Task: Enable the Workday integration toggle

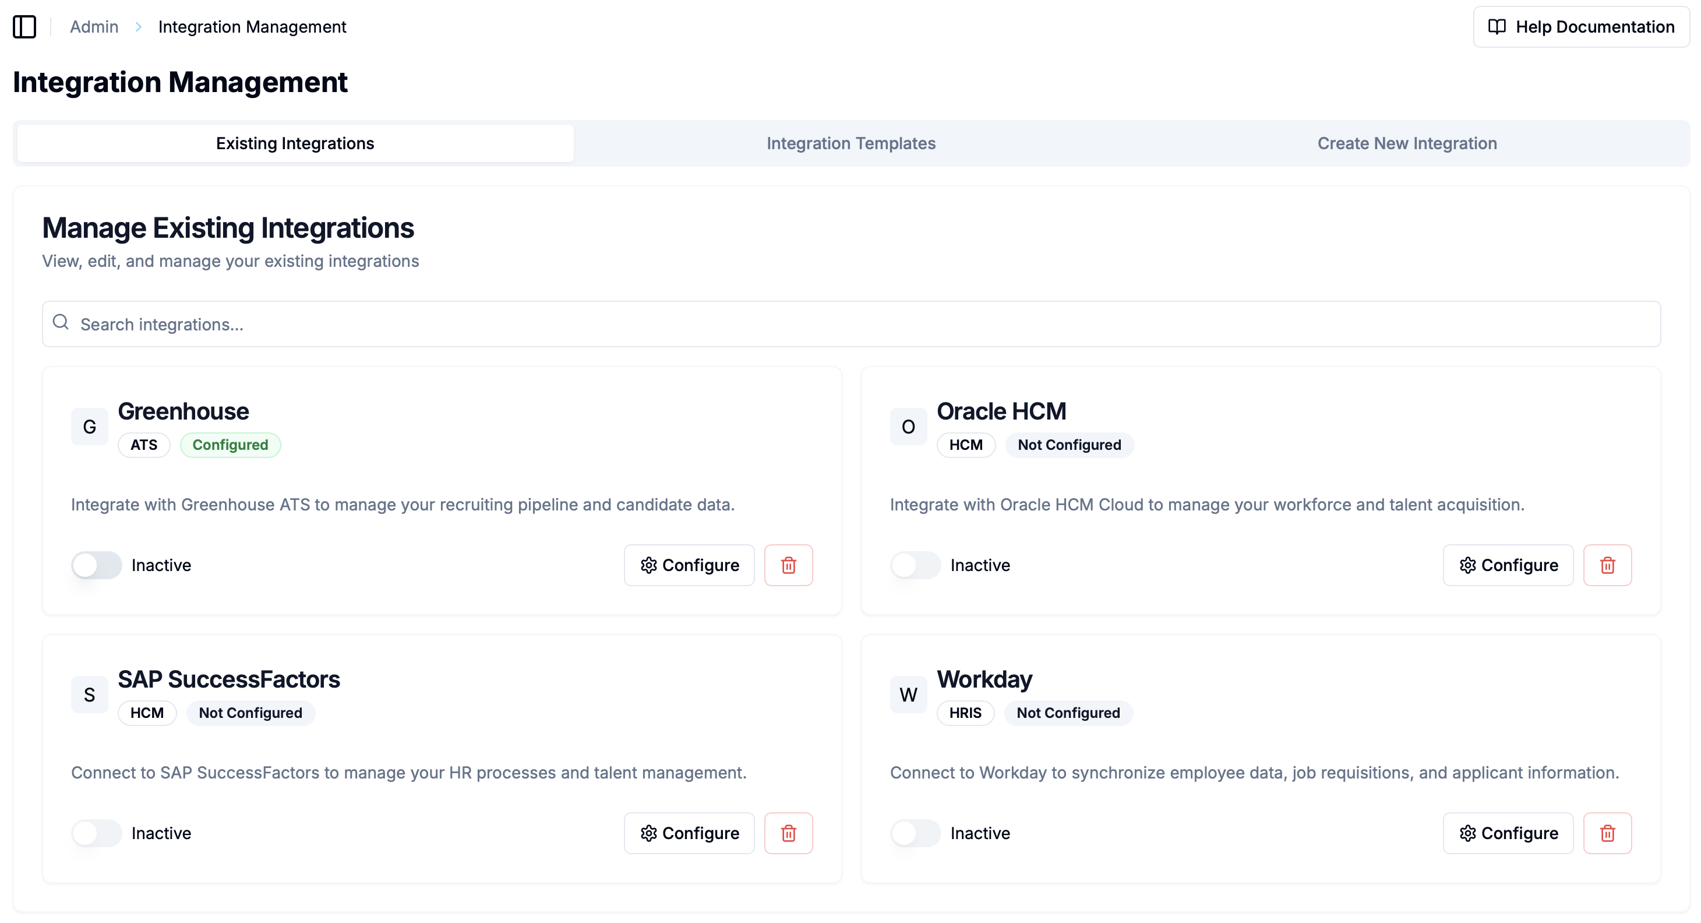Action: 915,833
